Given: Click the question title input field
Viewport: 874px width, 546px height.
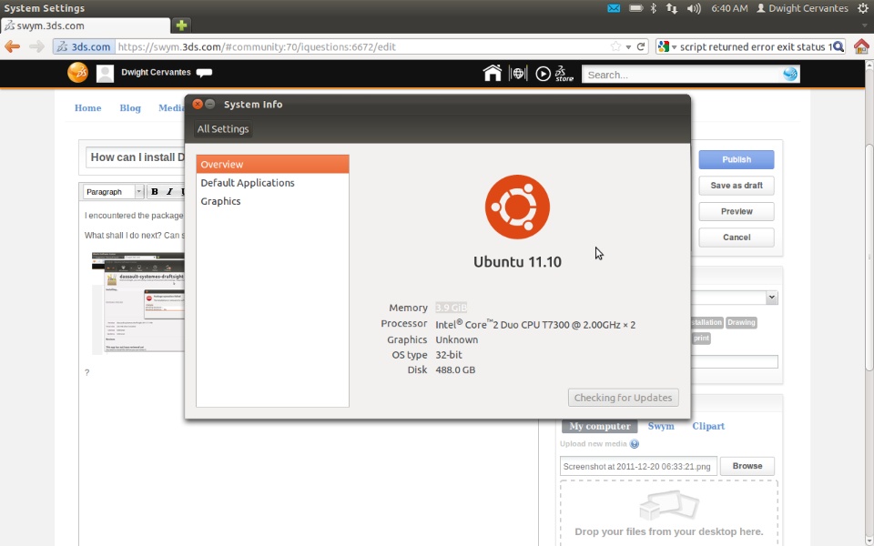Looking at the screenshot, I should 136,157.
